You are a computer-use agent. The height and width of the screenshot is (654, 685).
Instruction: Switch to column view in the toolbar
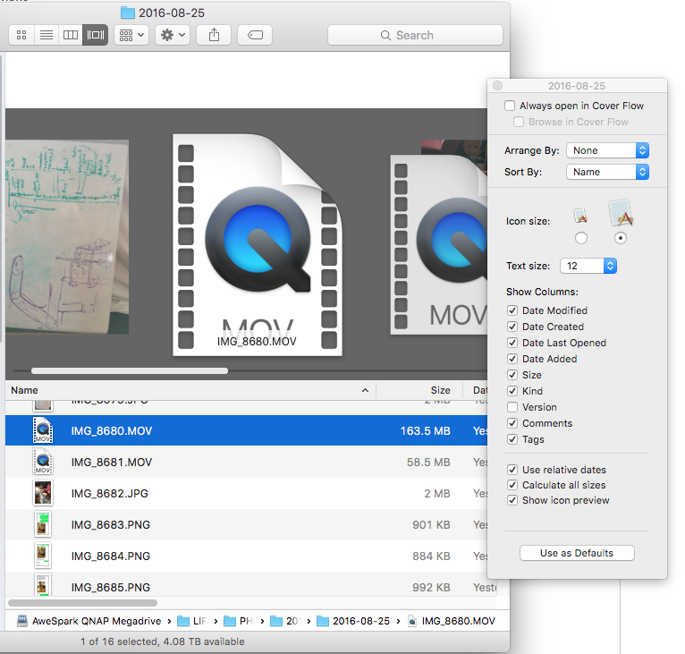pos(70,35)
